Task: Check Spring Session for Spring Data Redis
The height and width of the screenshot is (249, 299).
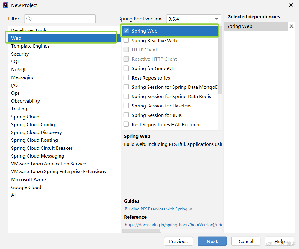Action: pos(126,96)
